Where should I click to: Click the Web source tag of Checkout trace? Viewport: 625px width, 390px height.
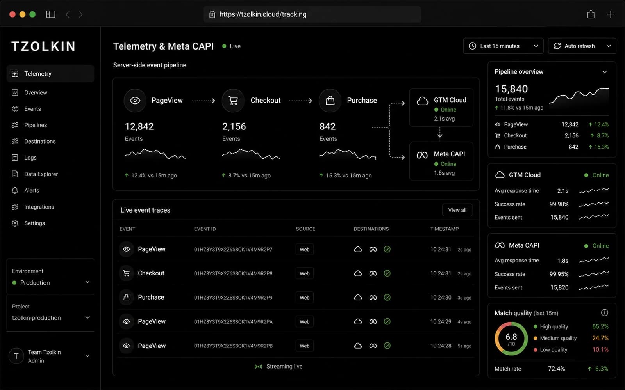point(304,273)
